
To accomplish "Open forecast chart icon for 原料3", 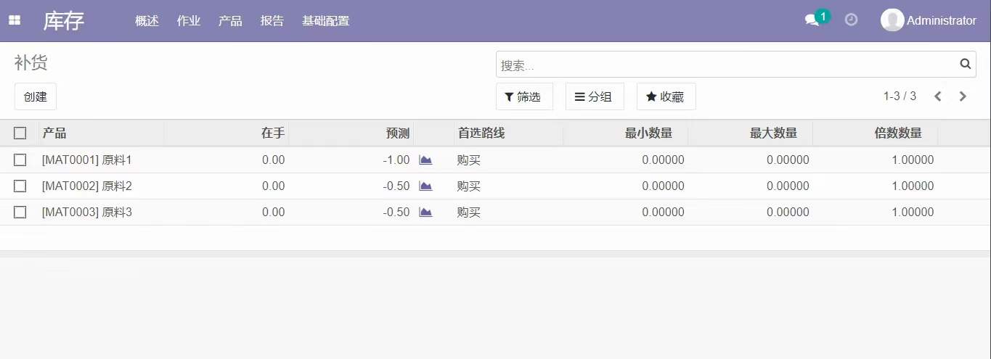I will 425,212.
